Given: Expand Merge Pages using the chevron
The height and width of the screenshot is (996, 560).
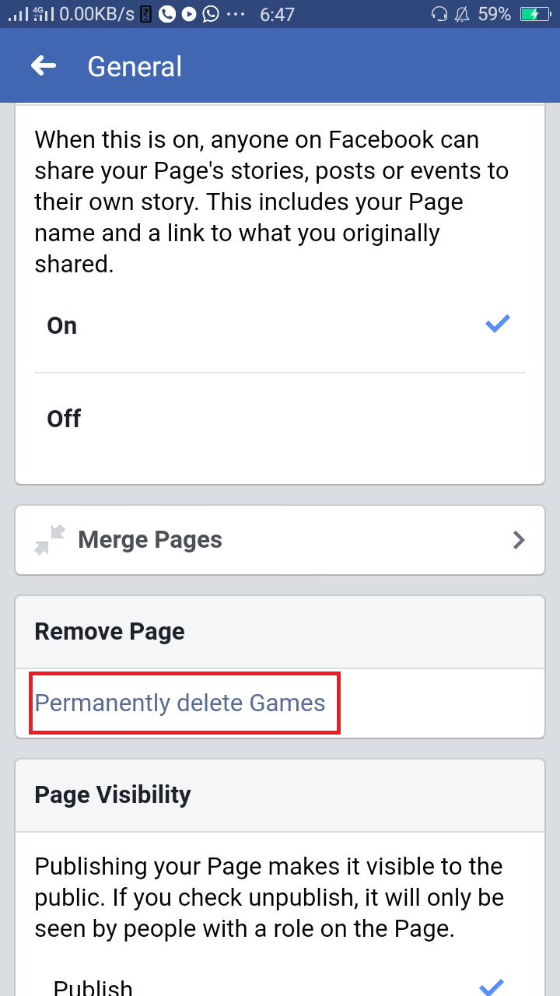Looking at the screenshot, I should 519,540.
